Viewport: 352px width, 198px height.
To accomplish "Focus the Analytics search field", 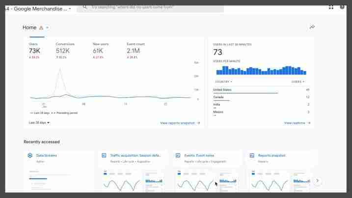I will click(150, 7).
